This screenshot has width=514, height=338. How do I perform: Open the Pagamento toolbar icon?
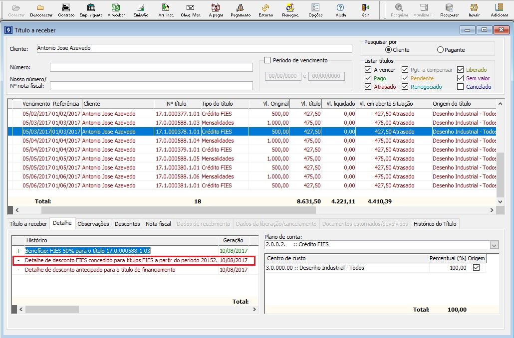pos(241,8)
